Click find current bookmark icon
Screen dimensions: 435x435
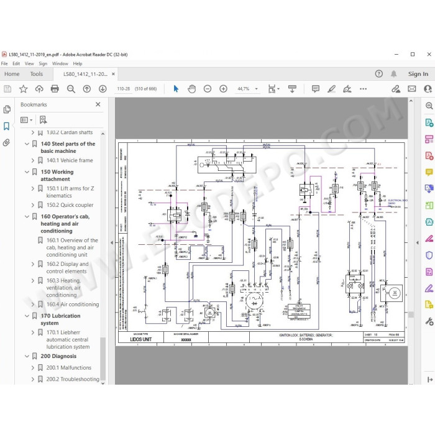coord(43,120)
